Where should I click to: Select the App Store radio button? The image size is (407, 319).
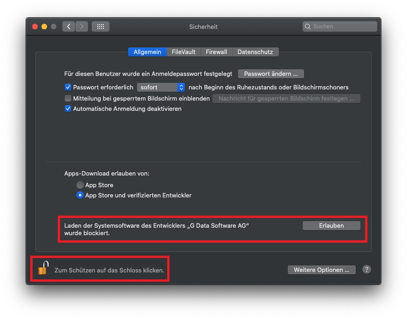click(80, 185)
